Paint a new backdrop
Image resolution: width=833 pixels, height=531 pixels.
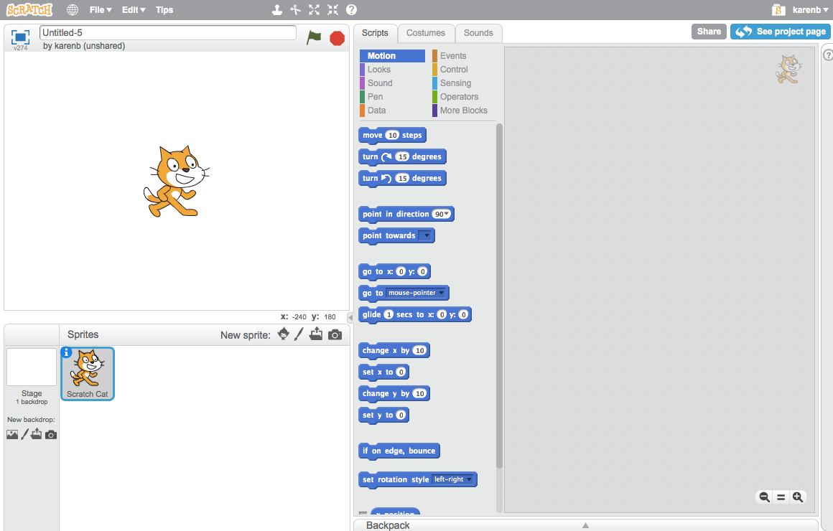point(24,434)
